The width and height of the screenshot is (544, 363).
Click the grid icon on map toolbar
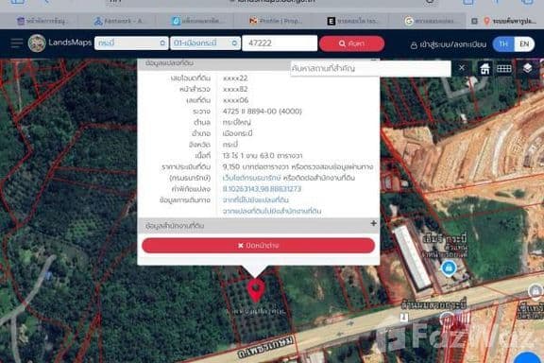(503, 69)
